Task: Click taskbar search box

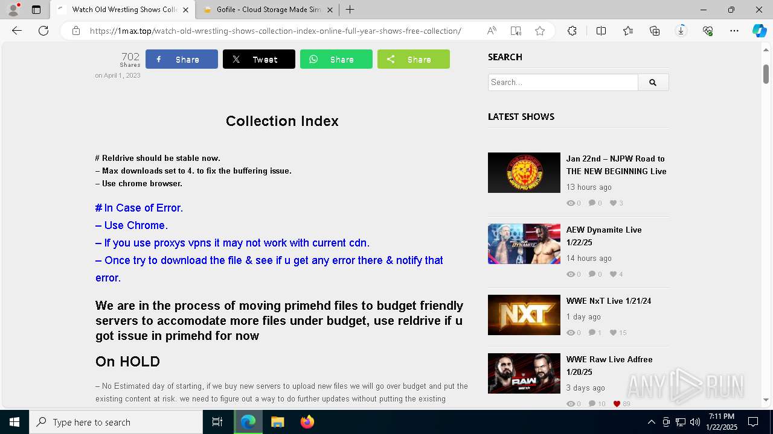Action: (x=116, y=422)
